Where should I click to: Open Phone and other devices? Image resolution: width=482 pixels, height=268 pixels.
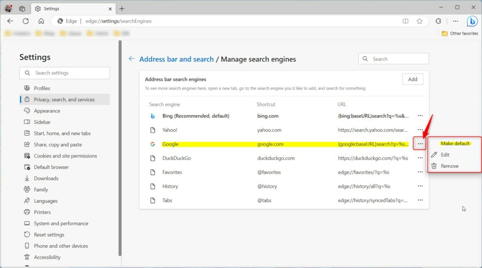(x=64, y=246)
